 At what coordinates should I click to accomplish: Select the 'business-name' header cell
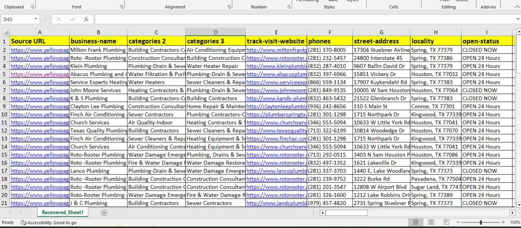click(98, 41)
